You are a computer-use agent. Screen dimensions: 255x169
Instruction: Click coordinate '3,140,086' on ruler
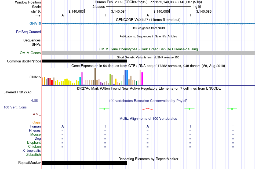pos(204,11)
